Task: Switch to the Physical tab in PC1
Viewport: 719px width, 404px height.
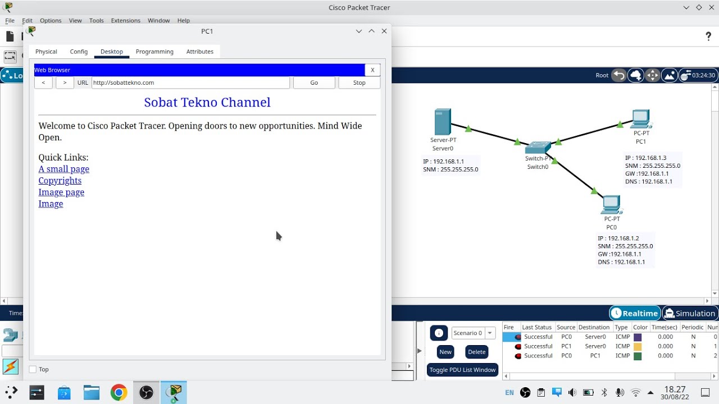Action: coord(46,52)
